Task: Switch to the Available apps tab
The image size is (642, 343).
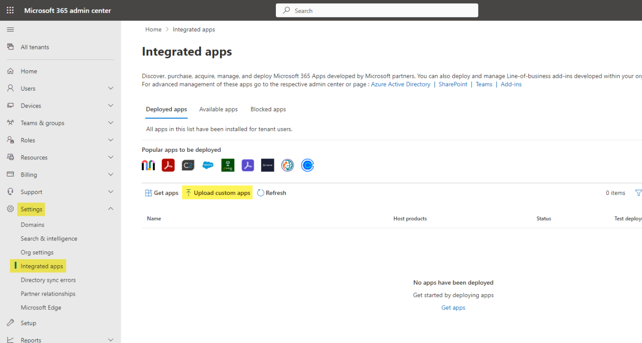Action: point(218,109)
